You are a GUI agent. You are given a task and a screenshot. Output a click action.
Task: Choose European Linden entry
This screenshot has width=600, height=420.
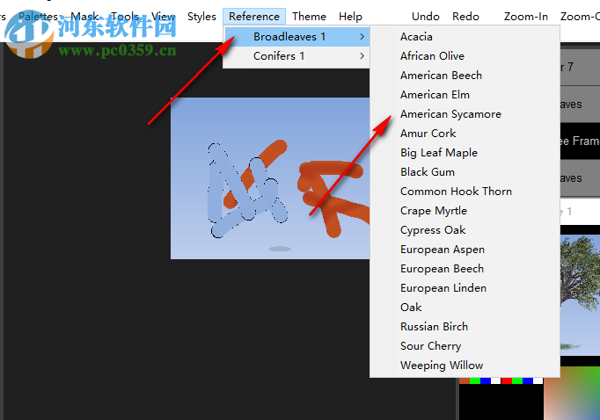pyautogui.click(x=465, y=288)
